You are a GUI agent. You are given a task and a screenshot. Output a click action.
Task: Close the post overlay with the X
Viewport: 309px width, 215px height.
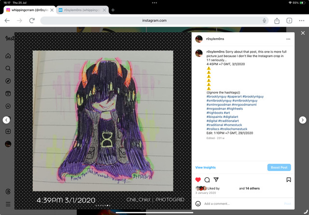pos(303,33)
